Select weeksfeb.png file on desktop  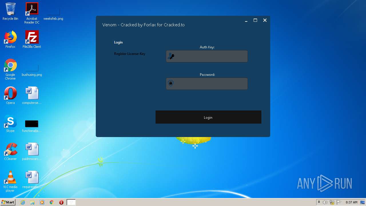[53, 14]
